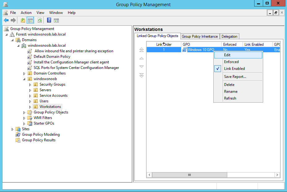Open the Delegation tab
The image size is (287, 192).
[x=229, y=36]
